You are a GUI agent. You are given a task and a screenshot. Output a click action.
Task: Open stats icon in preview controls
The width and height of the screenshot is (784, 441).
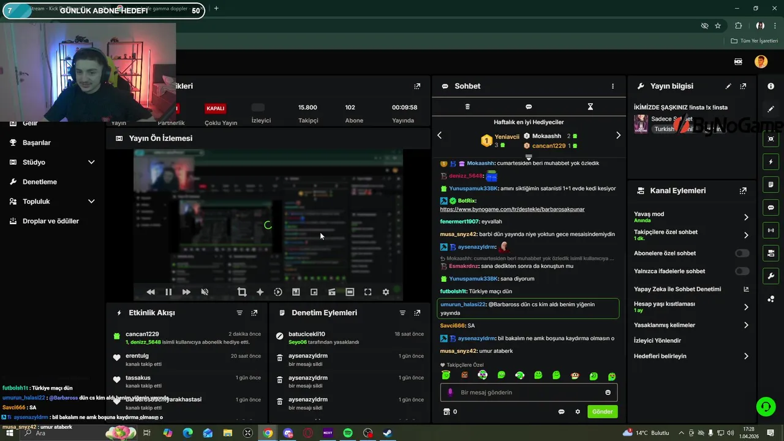pyautogui.click(x=296, y=292)
